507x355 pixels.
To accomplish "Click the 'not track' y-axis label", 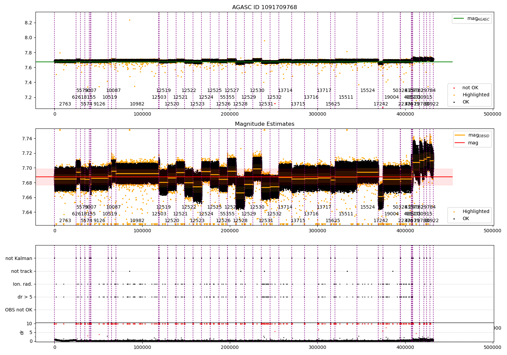I will (22, 271).
